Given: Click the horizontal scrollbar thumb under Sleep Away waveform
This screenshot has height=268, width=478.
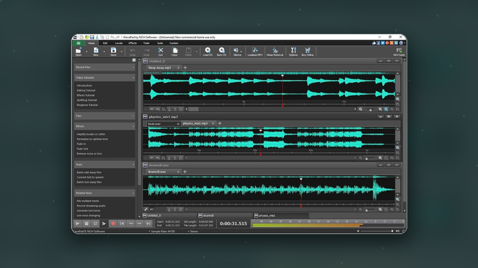Looking at the screenshot, I should [x=194, y=109].
